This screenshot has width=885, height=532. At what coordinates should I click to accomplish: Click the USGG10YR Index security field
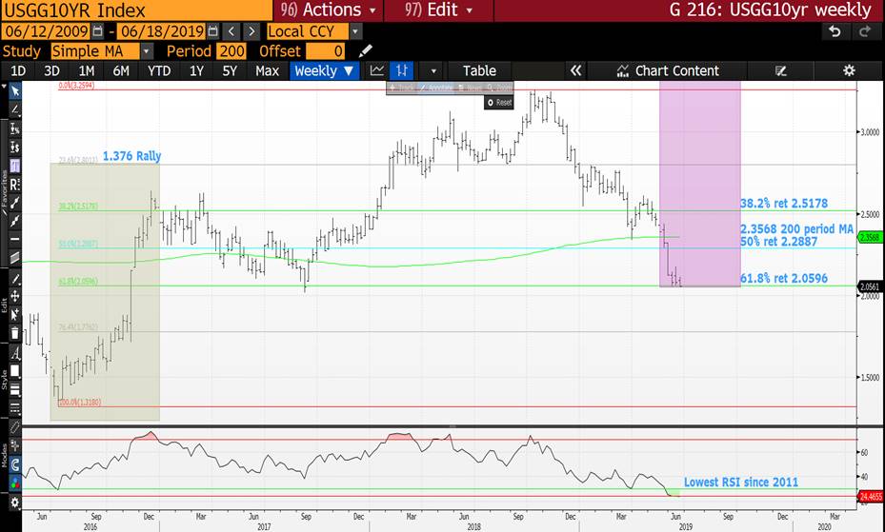(136, 10)
